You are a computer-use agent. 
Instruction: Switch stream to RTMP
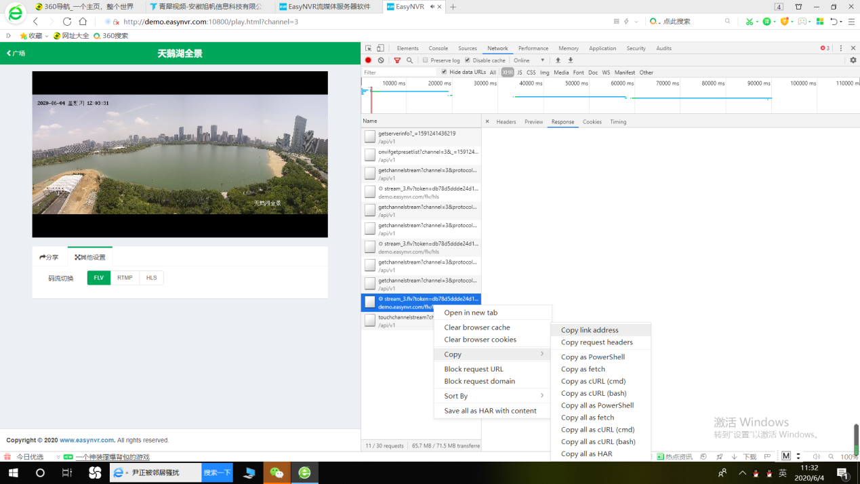coord(125,278)
